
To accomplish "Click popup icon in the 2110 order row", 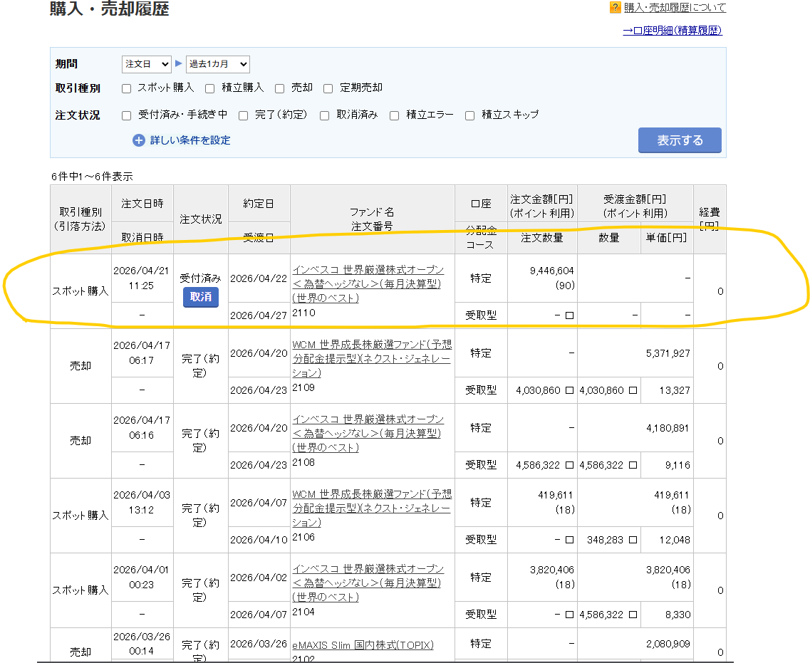I will 569,315.
